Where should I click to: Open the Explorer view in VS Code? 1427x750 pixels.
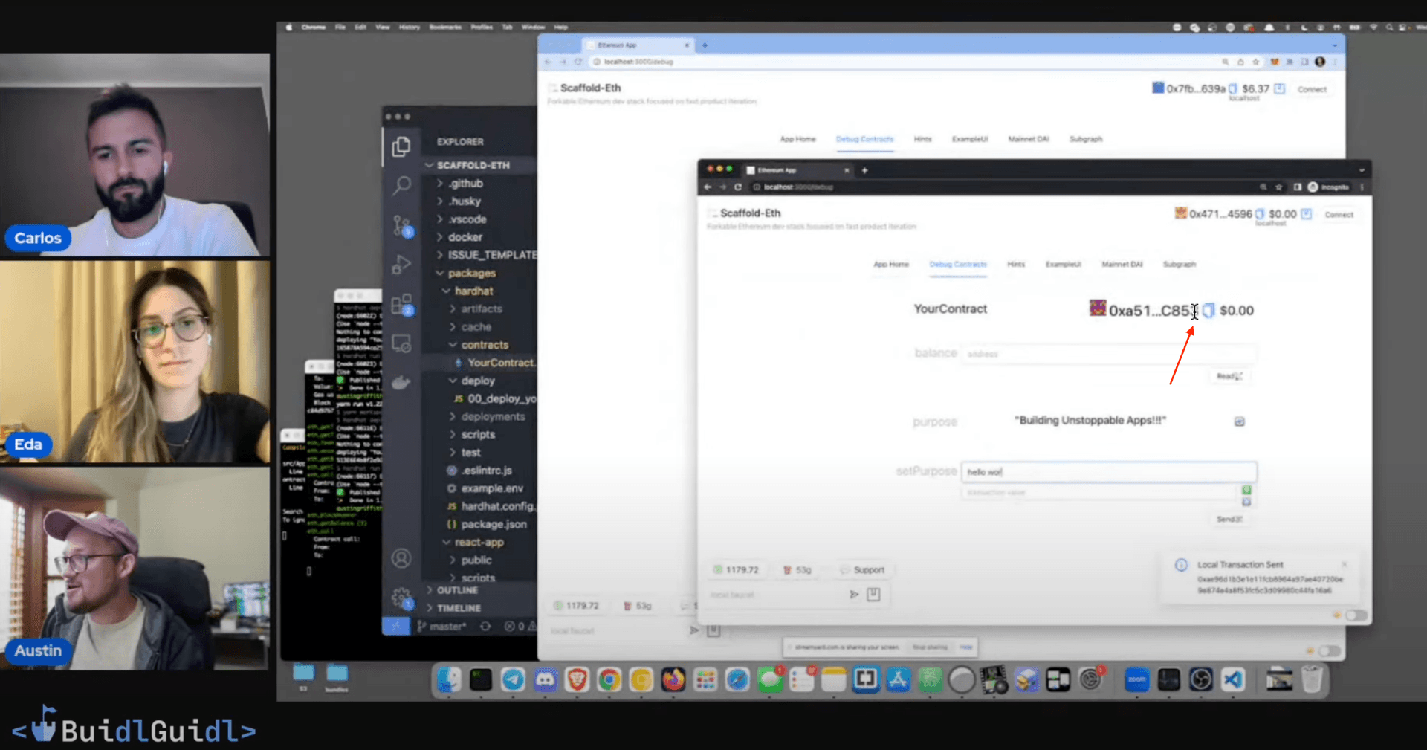(x=401, y=146)
